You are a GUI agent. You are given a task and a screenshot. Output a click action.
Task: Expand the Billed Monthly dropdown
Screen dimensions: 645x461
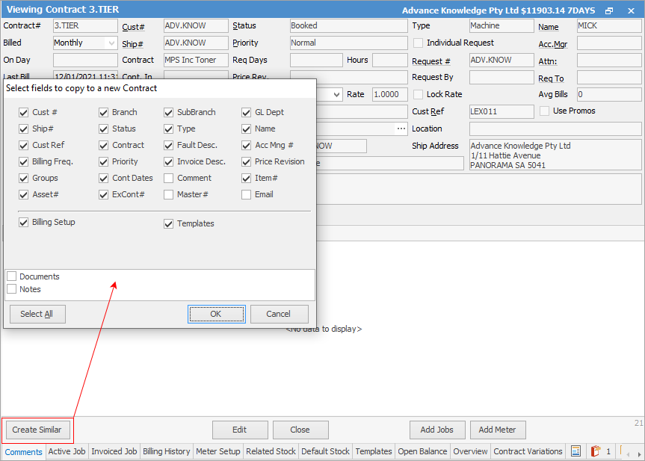click(x=111, y=43)
